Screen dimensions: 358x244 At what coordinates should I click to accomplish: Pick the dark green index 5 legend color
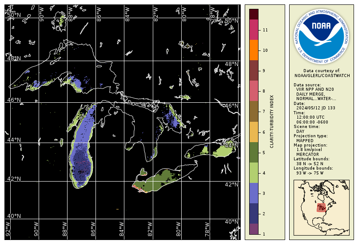(254, 152)
